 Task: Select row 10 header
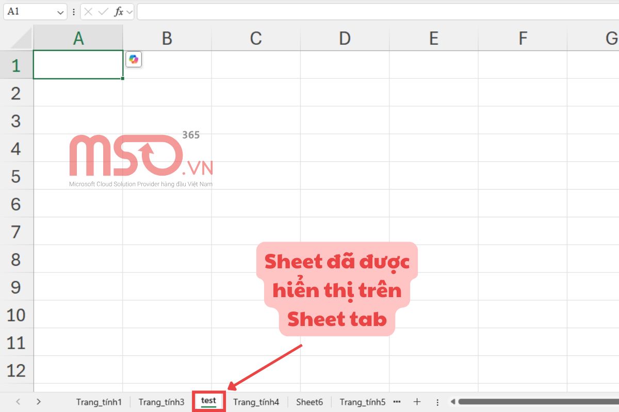pyautogui.click(x=17, y=315)
